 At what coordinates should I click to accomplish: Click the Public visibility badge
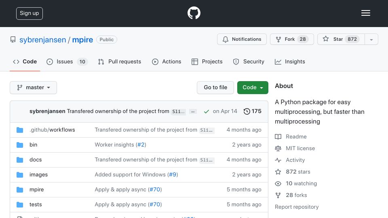[107, 40]
